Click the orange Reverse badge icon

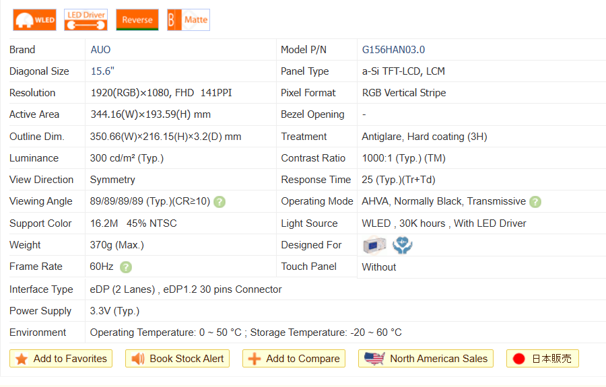[137, 20]
